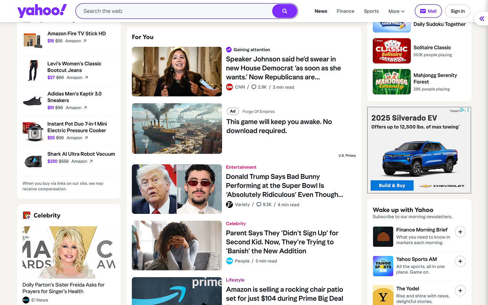Click the CNN publisher icon
Image resolution: width=488 pixels, height=305 pixels.
230,87
